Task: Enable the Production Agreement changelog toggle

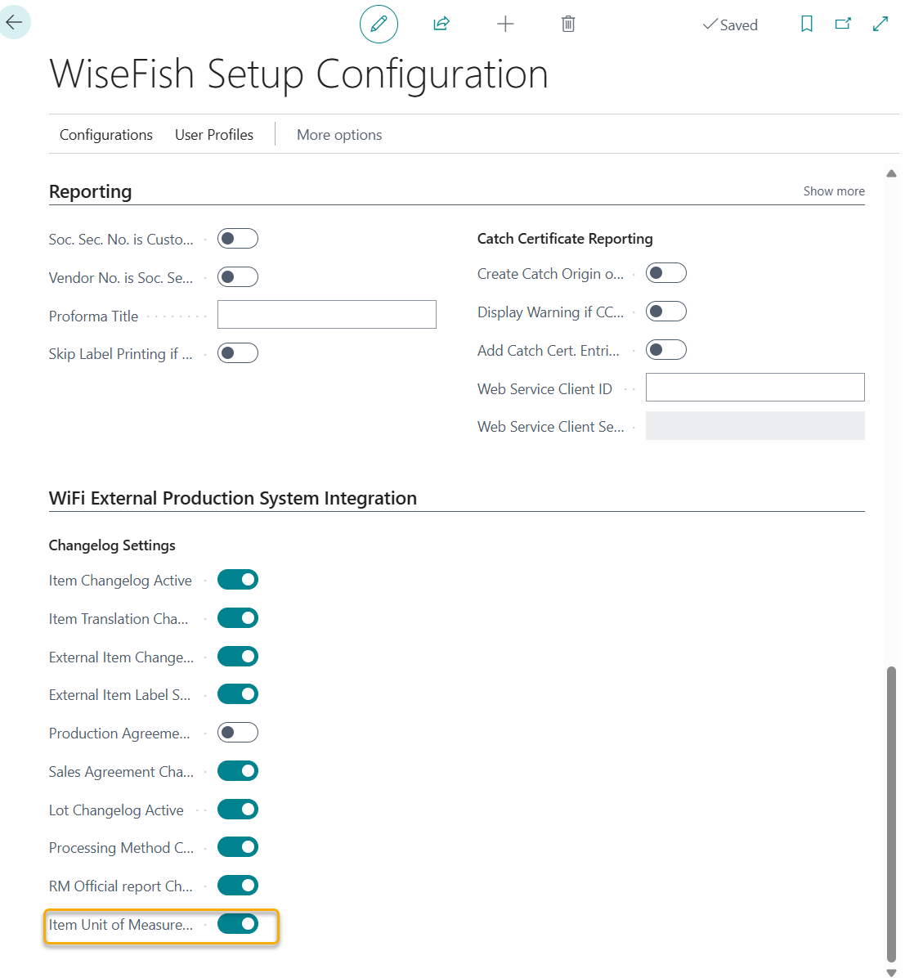Action: coord(238,733)
